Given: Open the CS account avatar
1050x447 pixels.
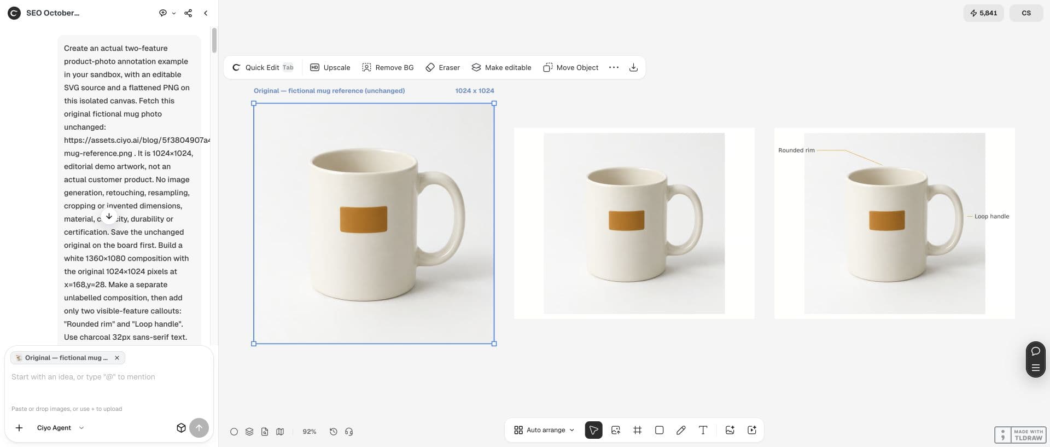Looking at the screenshot, I should tap(1026, 13).
